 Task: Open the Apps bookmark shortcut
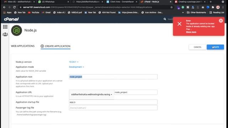click(x=7, y=12)
